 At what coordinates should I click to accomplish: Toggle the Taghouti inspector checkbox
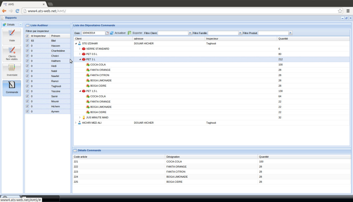point(27,86)
